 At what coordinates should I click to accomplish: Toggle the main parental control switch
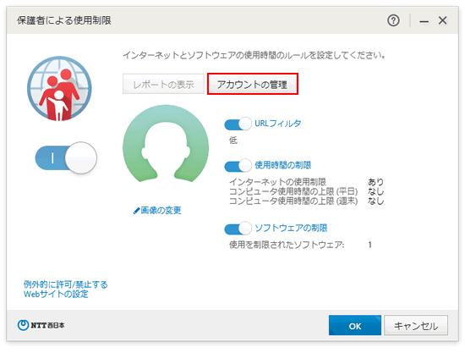coord(66,157)
